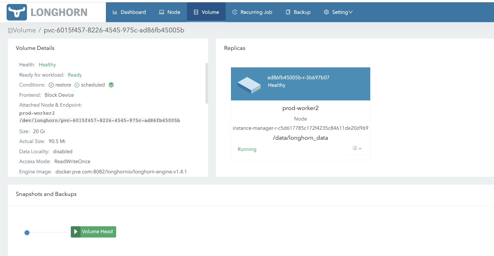Click the blue snapshot dot on the timeline

pos(27,233)
